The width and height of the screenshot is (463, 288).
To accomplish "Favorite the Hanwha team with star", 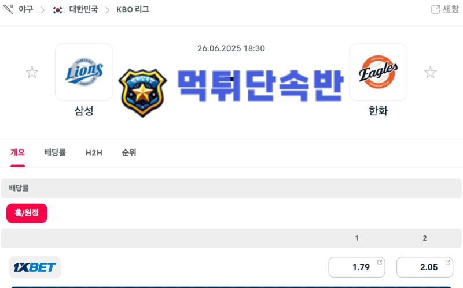I will coord(430,73).
